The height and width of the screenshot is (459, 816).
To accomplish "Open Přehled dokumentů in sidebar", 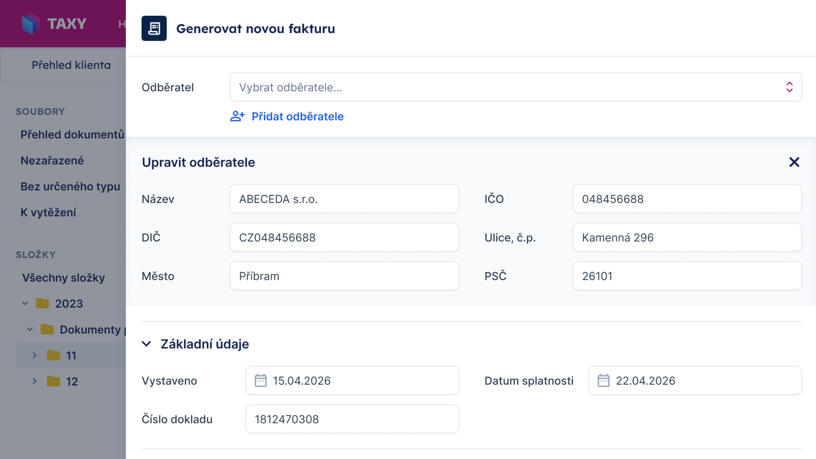I will [72, 135].
